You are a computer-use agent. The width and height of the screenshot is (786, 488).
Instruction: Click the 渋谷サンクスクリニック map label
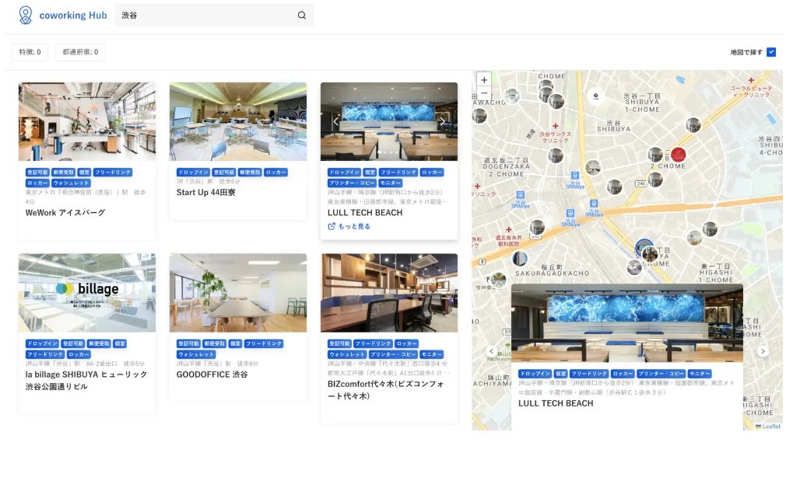click(x=555, y=137)
